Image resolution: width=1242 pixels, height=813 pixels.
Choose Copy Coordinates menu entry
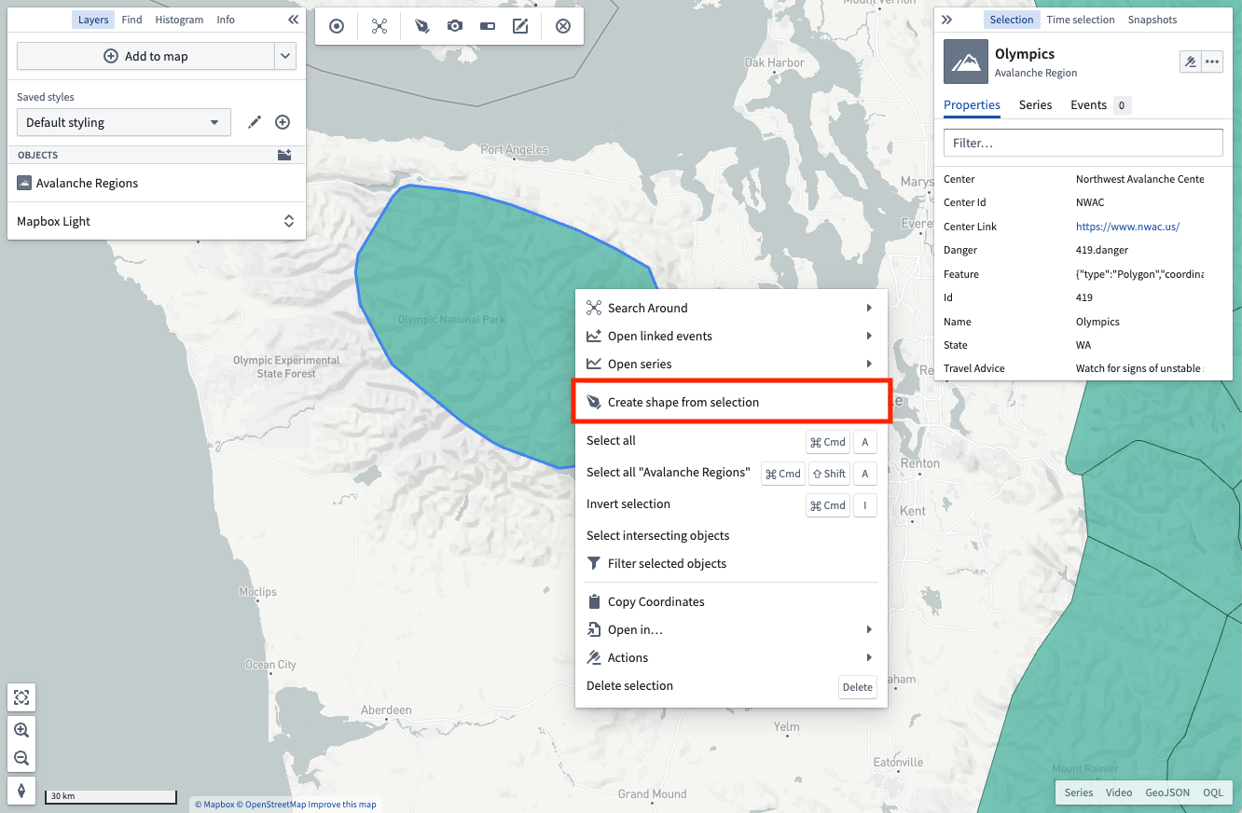click(731, 601)
